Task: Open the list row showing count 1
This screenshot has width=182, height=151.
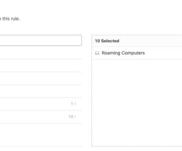Action: click(x=41, y=104)
